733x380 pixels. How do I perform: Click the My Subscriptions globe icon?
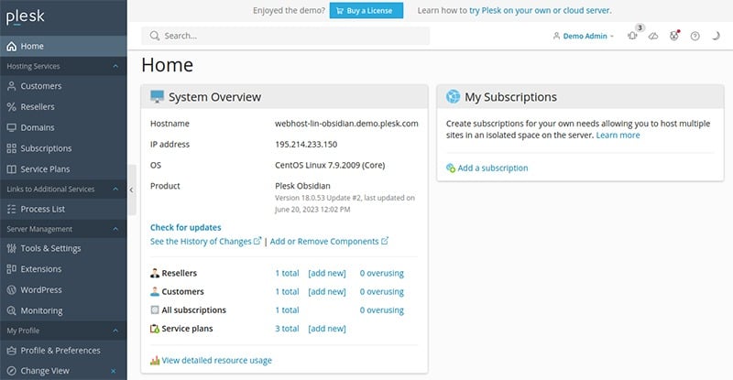coord(453,96)
